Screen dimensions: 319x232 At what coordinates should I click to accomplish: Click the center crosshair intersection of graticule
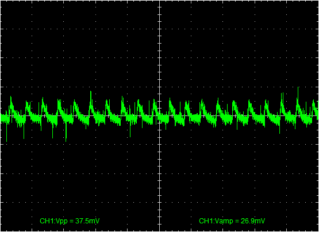(159, 115)
